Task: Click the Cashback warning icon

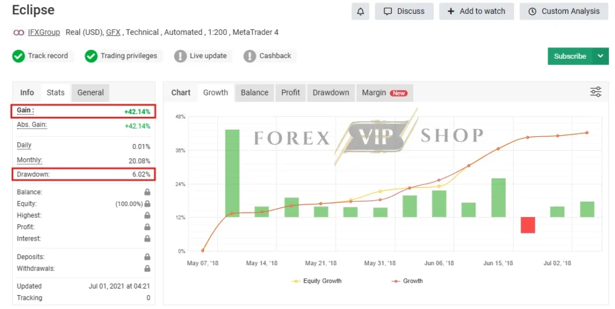Action: [249, 56]
